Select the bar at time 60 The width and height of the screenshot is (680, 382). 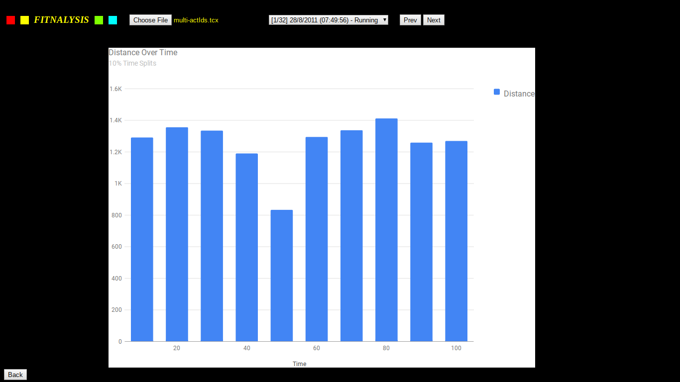pos(317,239)
